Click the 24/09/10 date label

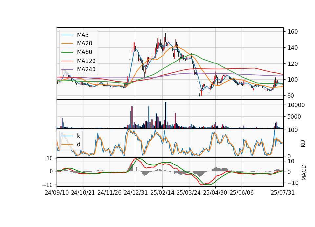[57, 193]
